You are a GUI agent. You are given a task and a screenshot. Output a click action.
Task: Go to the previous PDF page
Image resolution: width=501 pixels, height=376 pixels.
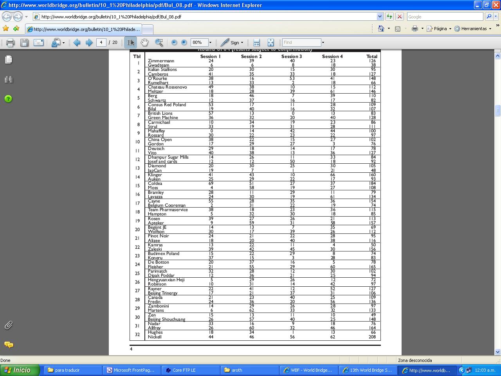point(77,43)
